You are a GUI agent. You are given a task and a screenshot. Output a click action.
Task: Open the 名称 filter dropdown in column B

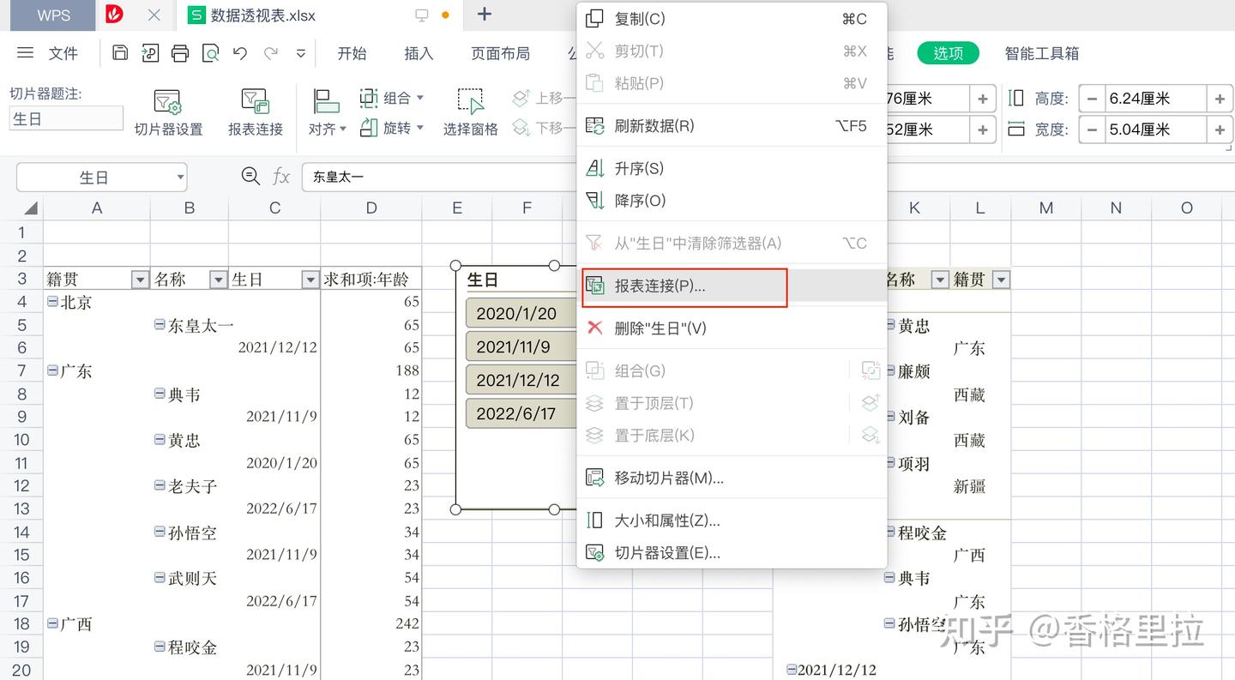[x=218, y=280]
